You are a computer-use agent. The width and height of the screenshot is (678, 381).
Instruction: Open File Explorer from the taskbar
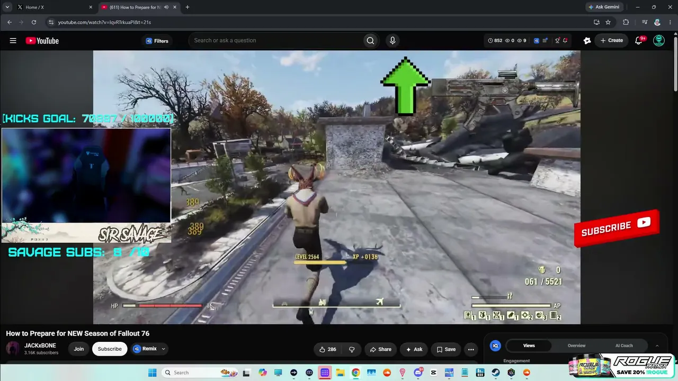coord(340,373)
